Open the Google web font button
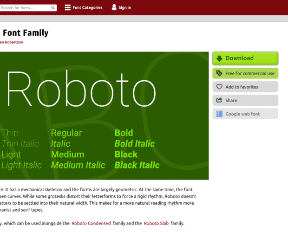This screenshot has width=288, height=232. pyautogui.click(x=245, y=114)
